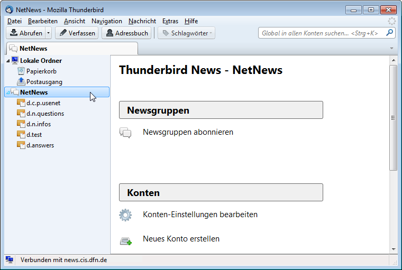This screenshot has width=402, height=270.
Task: Click the Lokale Ordner computer icon
Action: click(x=15, y=60)
